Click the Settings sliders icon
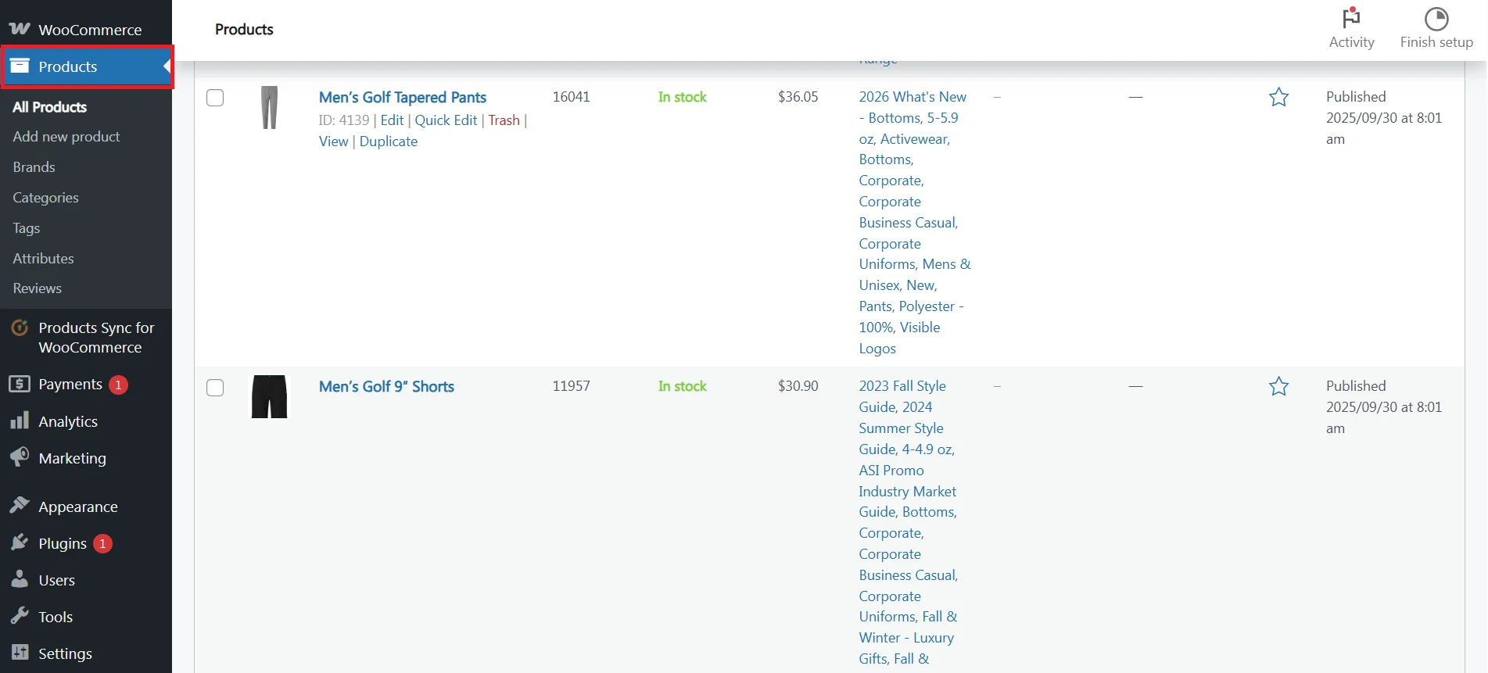Viewport: 1488px width, 673px height. point(20,653)
